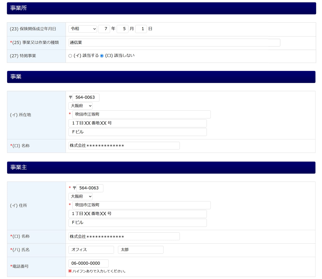
Task: Click the 事業主 postal code field
Action: pyautogui.click(x=90, y=188)
